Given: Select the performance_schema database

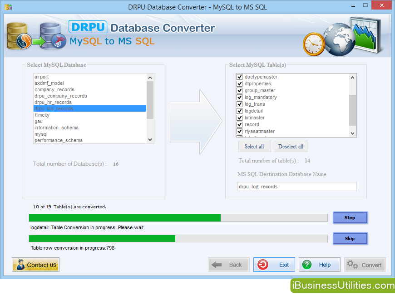Looking at the screenshot, I should coord(90,140).
